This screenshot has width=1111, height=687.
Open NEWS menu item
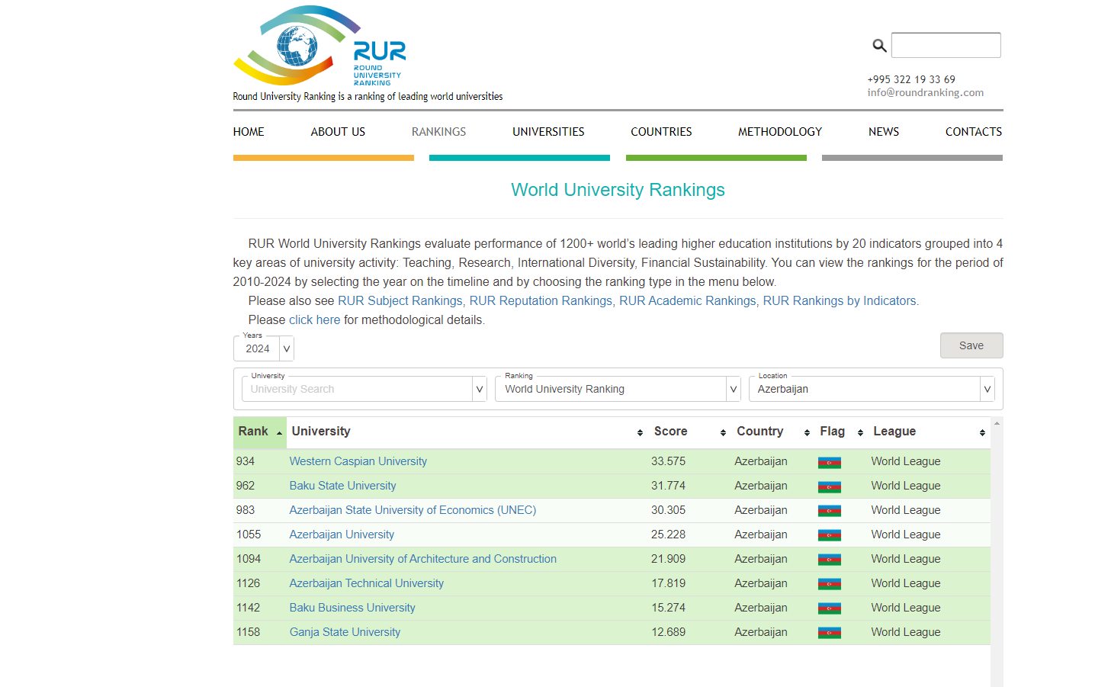tap(884, 132)
